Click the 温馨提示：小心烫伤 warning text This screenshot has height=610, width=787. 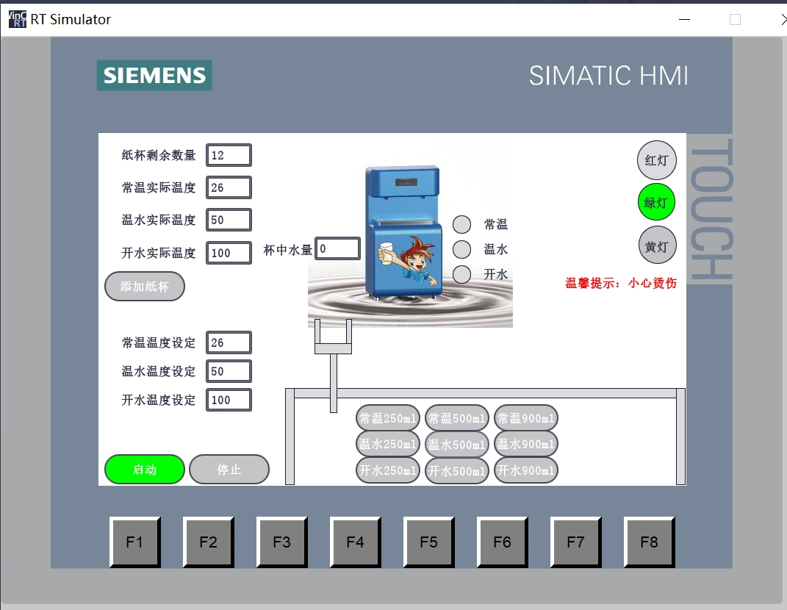[621, 283]
